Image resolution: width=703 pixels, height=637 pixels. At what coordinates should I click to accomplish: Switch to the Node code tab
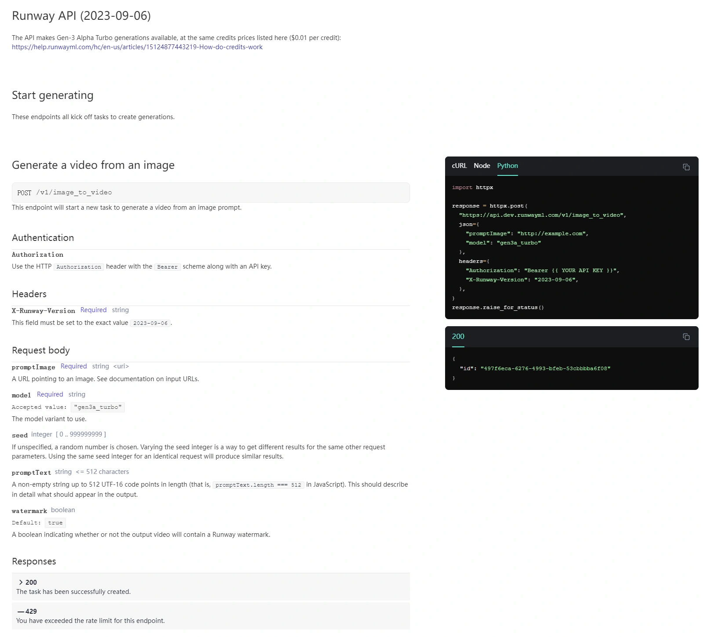coord(482,166)
